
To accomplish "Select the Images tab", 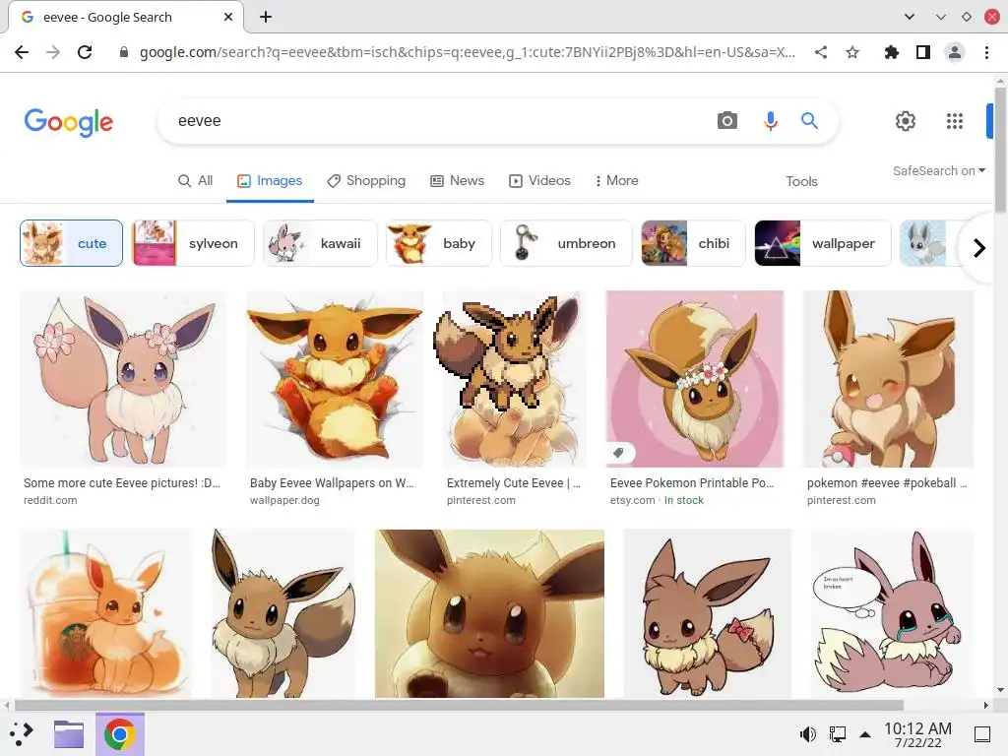I will tap(270, 181).
